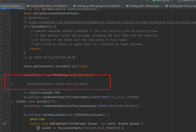Open the Xiaomi device selector dropdown

pos(186,1)
